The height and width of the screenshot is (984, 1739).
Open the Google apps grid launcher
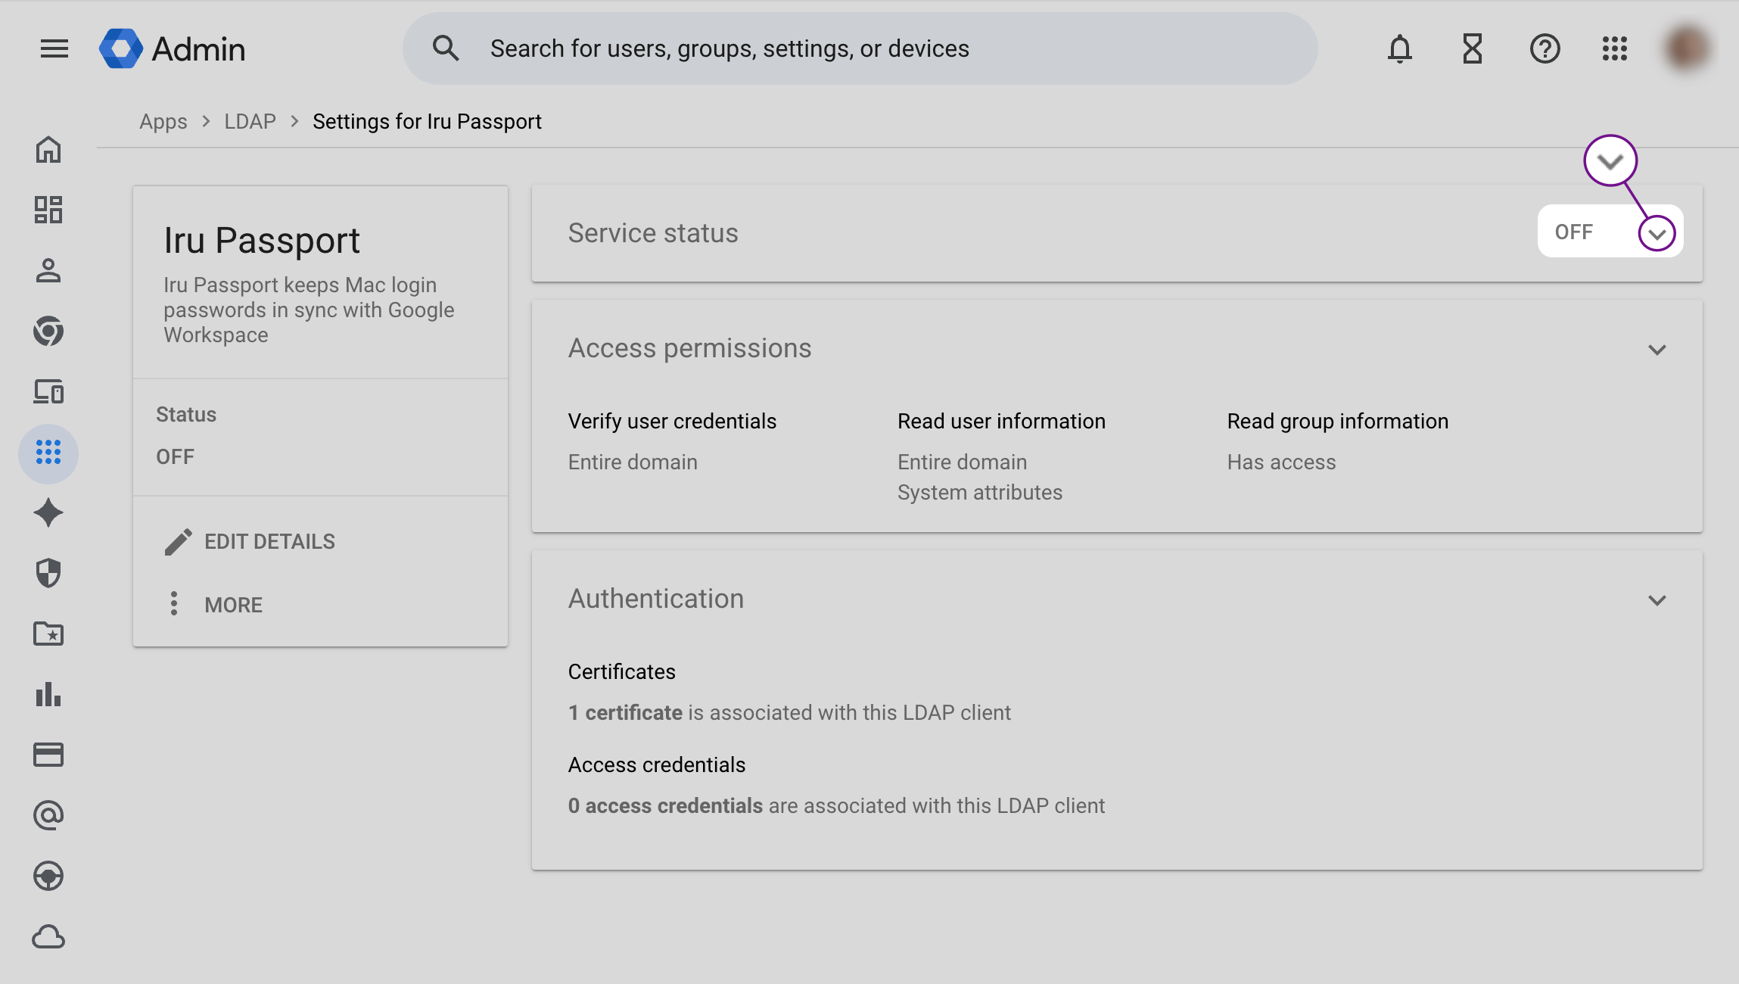(x=1615, y=49)
